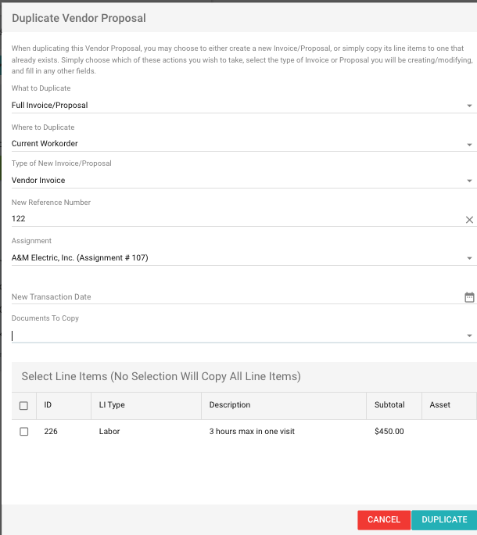Open the transaction date calendar picker

click(x=469, y=297)
